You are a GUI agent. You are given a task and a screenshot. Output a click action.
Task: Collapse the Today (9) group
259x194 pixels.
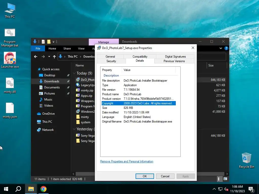[x=74, y=73]
